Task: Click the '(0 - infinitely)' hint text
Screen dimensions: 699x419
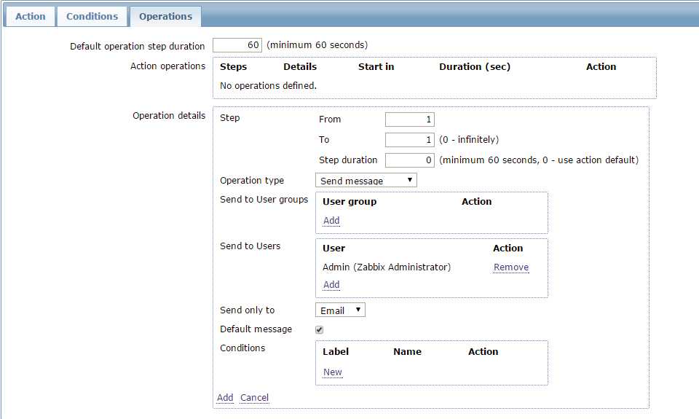Action: pyautogui.click(x=469, y=140)
